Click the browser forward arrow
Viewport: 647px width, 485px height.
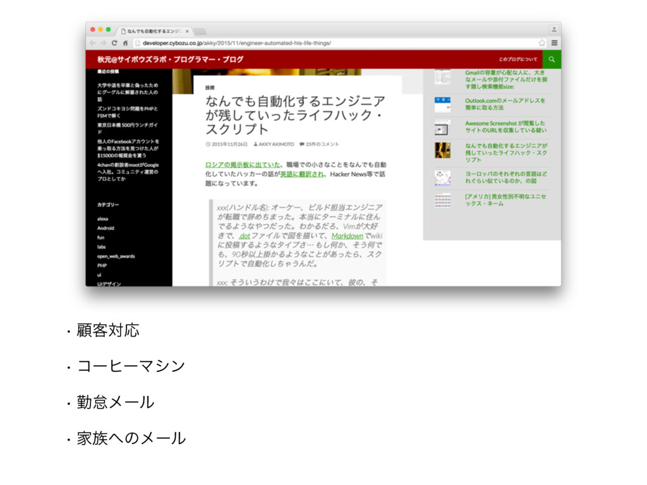(103, 43)
